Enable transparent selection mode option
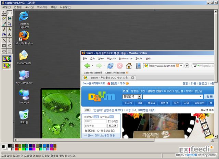219x159 pixels. [x=7, y=66]
